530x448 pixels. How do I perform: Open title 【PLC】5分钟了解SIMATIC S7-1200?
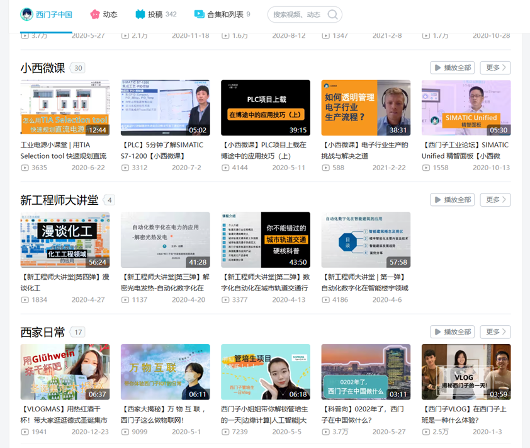coord(162,150)
